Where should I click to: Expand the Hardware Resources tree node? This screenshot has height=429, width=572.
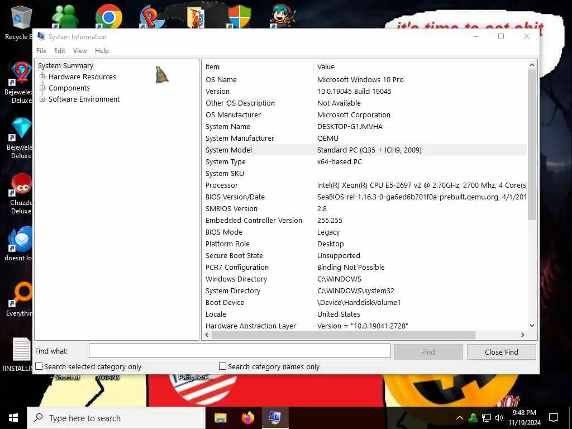[42, 77]
